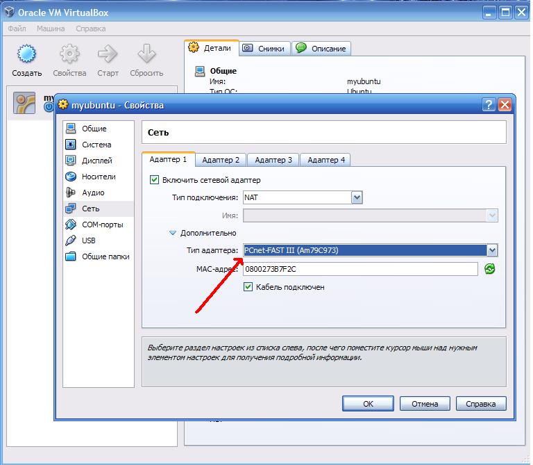Switch to the Адаптер 4 tab
This screenshot has width=533, height=465.
pyautogui.click(x=326, y=160)
